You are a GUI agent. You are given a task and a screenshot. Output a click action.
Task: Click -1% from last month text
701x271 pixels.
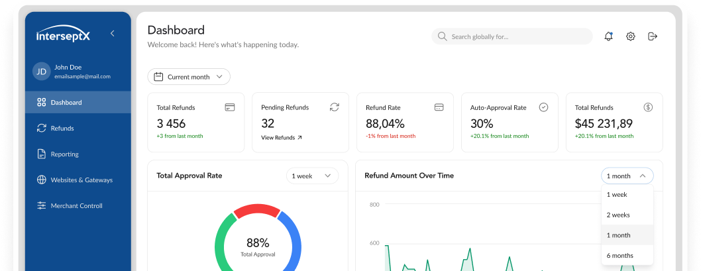coord(390,136)
